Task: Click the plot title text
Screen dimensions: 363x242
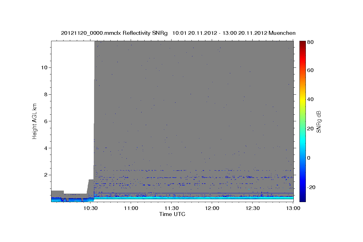Action: [178, 33]
